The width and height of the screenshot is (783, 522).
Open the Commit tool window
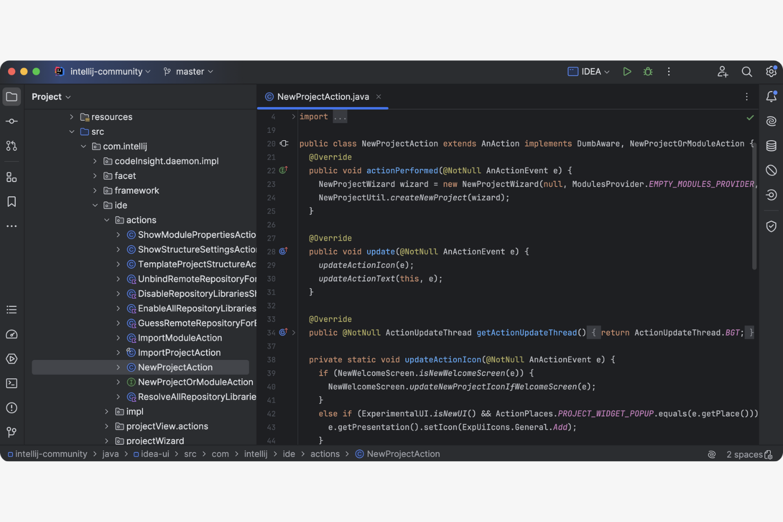[12, 121]
